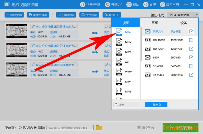The image size is (203, 134).
Task: Contact 客服 customer service
Action: (149, 5)
